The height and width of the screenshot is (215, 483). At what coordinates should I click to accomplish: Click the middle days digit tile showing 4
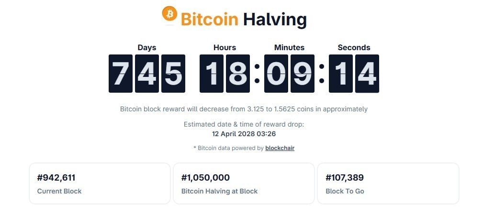(147, 74)
